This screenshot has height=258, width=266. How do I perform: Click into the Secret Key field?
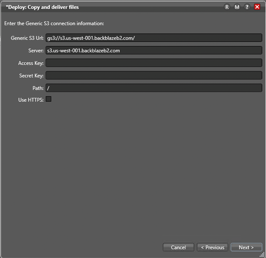click(154, 75)
